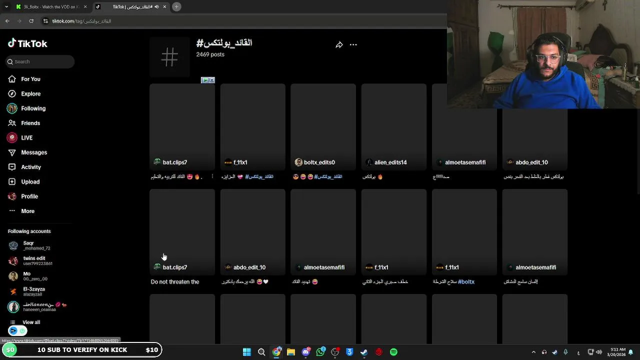This screenshot has width=640, height=360.
Task: Open Windows taskbar search
Action: point(261,352)
